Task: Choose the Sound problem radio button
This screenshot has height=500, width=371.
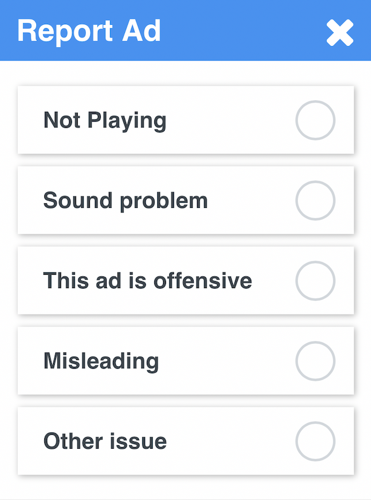Action: tap(315, 200)
